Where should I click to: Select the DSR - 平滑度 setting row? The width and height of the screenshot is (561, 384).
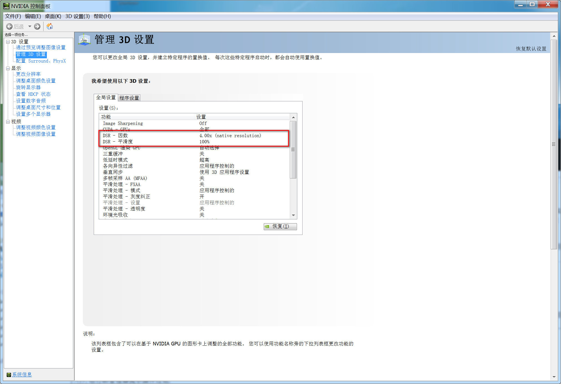(118, 142)
